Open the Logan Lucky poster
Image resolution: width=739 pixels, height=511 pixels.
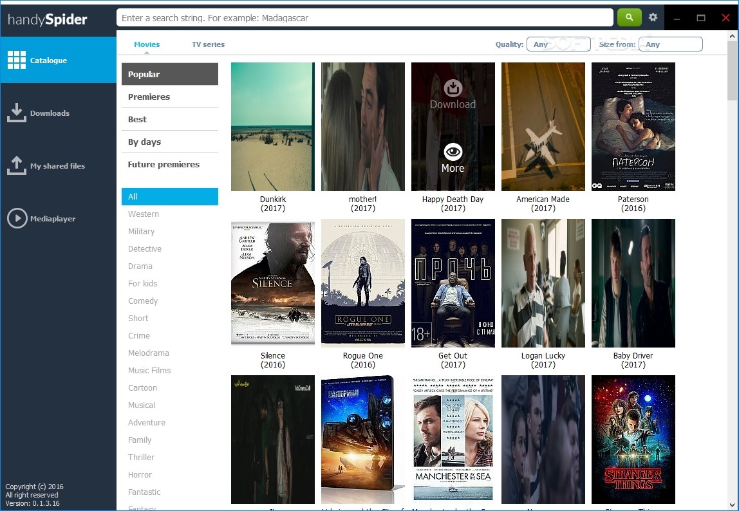tap(543, 283)
